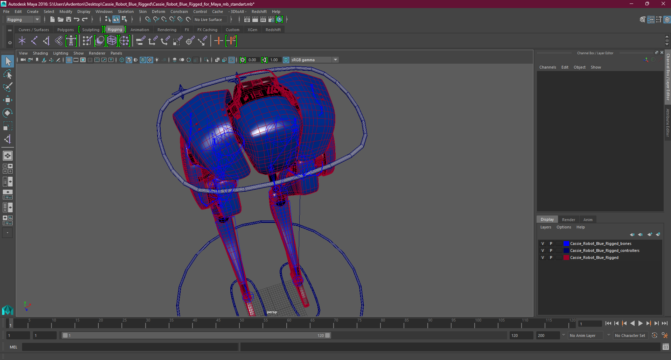Click the Create Lattice shelf icon
671x360 pixels.
click(x=112, y=41)
